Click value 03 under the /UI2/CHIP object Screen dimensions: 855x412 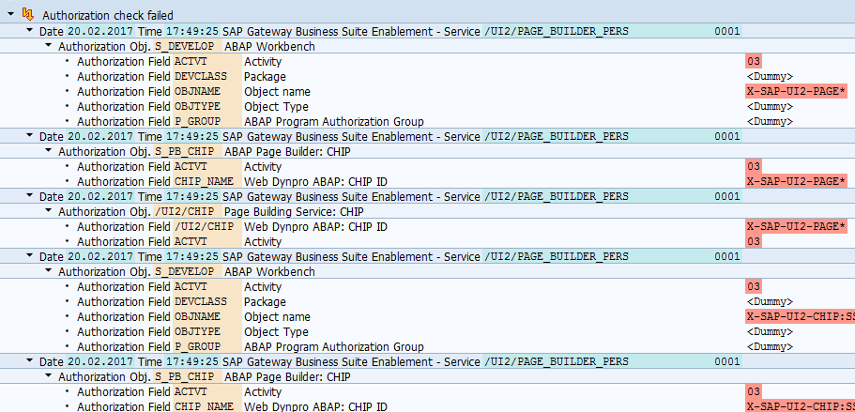point(754,241)
